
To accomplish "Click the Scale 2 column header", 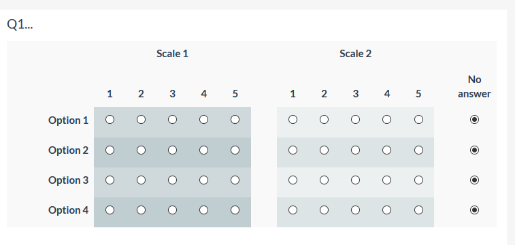I will click(355, 54).
